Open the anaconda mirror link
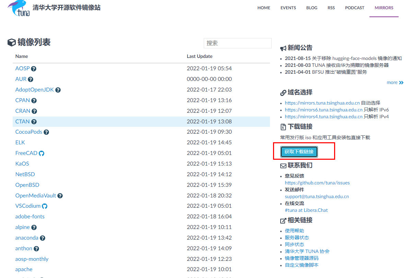The width and height of the screenshot is (413, 278). coord(27,238)
